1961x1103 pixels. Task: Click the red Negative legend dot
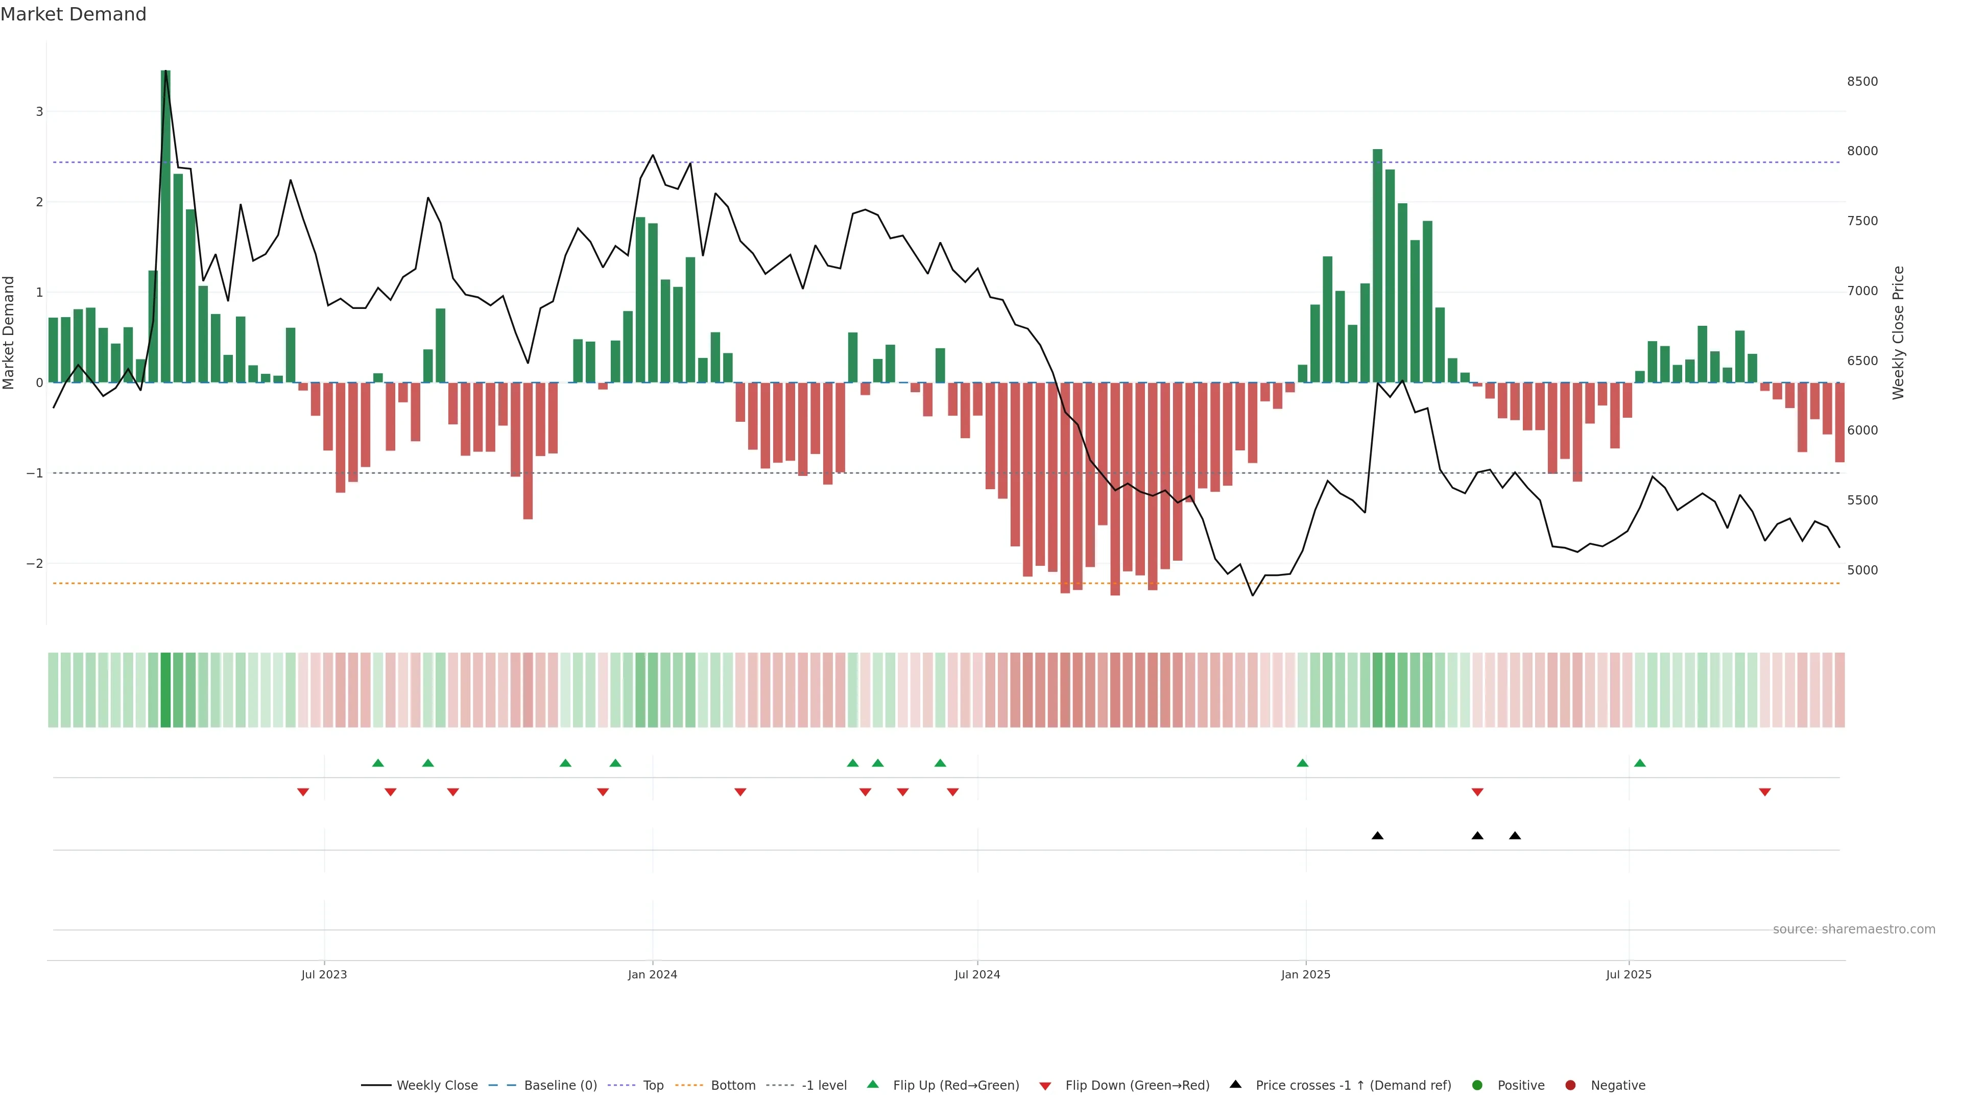coord(1570,1086)
